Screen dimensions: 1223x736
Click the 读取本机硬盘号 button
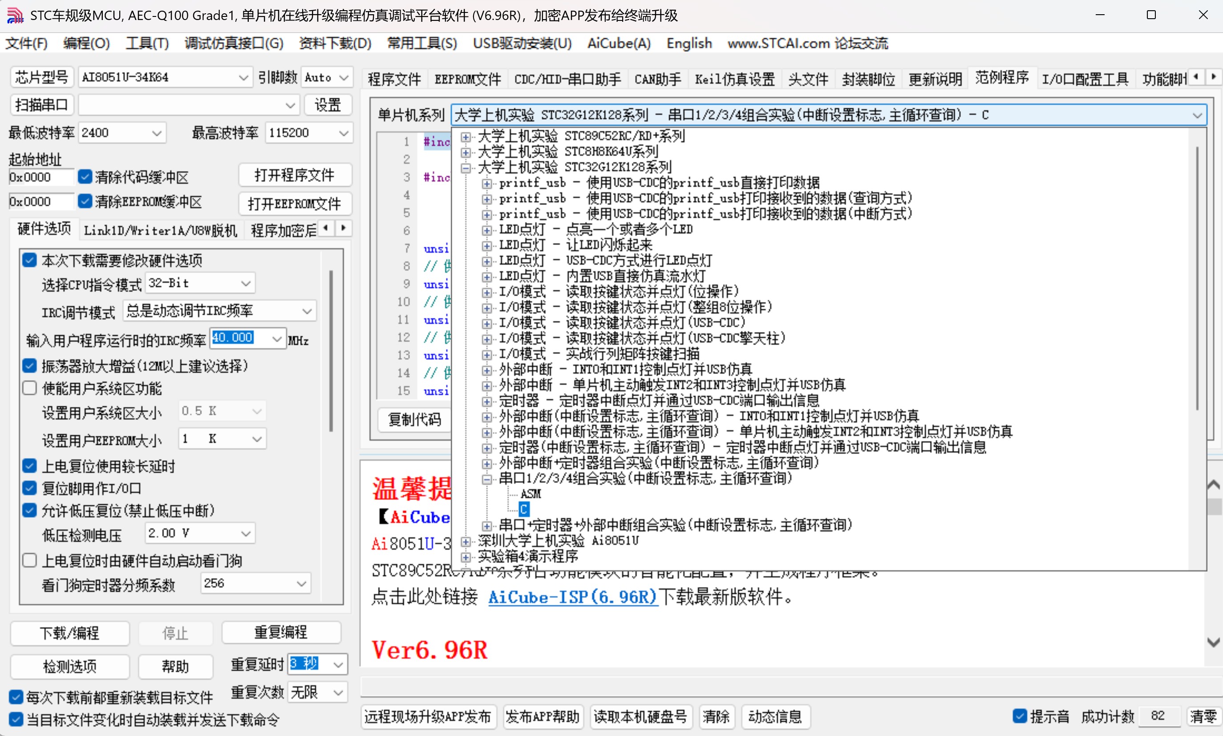tap(640, 717)
